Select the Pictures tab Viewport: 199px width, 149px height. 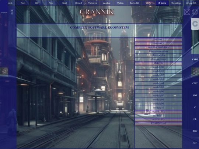[92, 3]
